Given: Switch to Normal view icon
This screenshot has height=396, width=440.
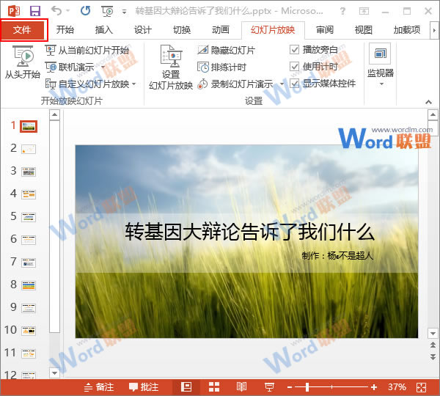Looking at the screenshot, I should click(x=186, y=387).
